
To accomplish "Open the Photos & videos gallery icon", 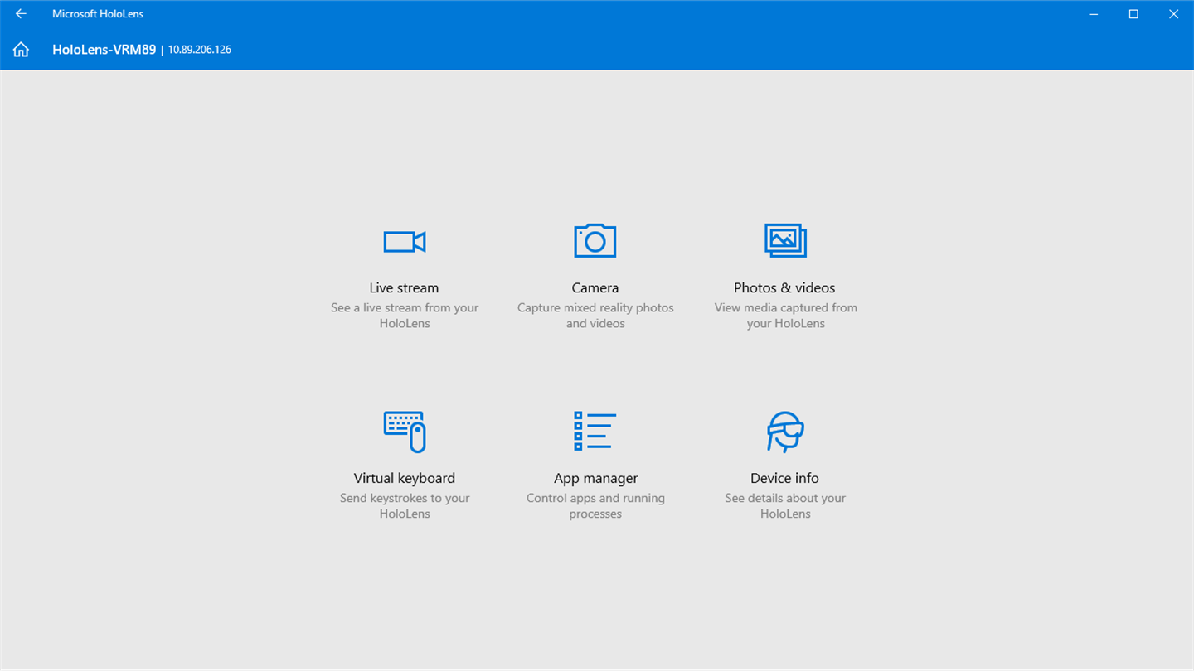I will 785,240.
